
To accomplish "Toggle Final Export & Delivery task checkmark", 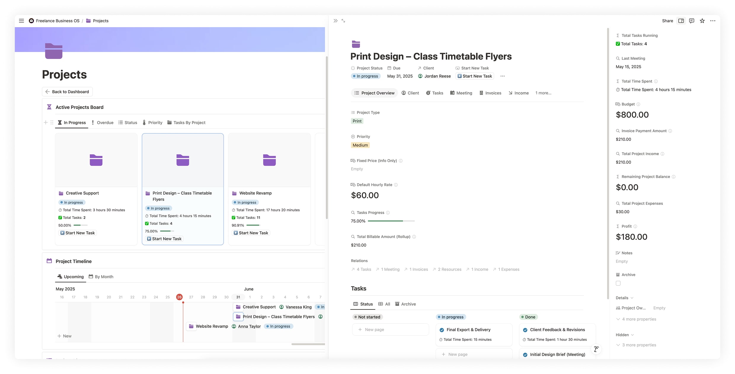I will tap(442, 330).
